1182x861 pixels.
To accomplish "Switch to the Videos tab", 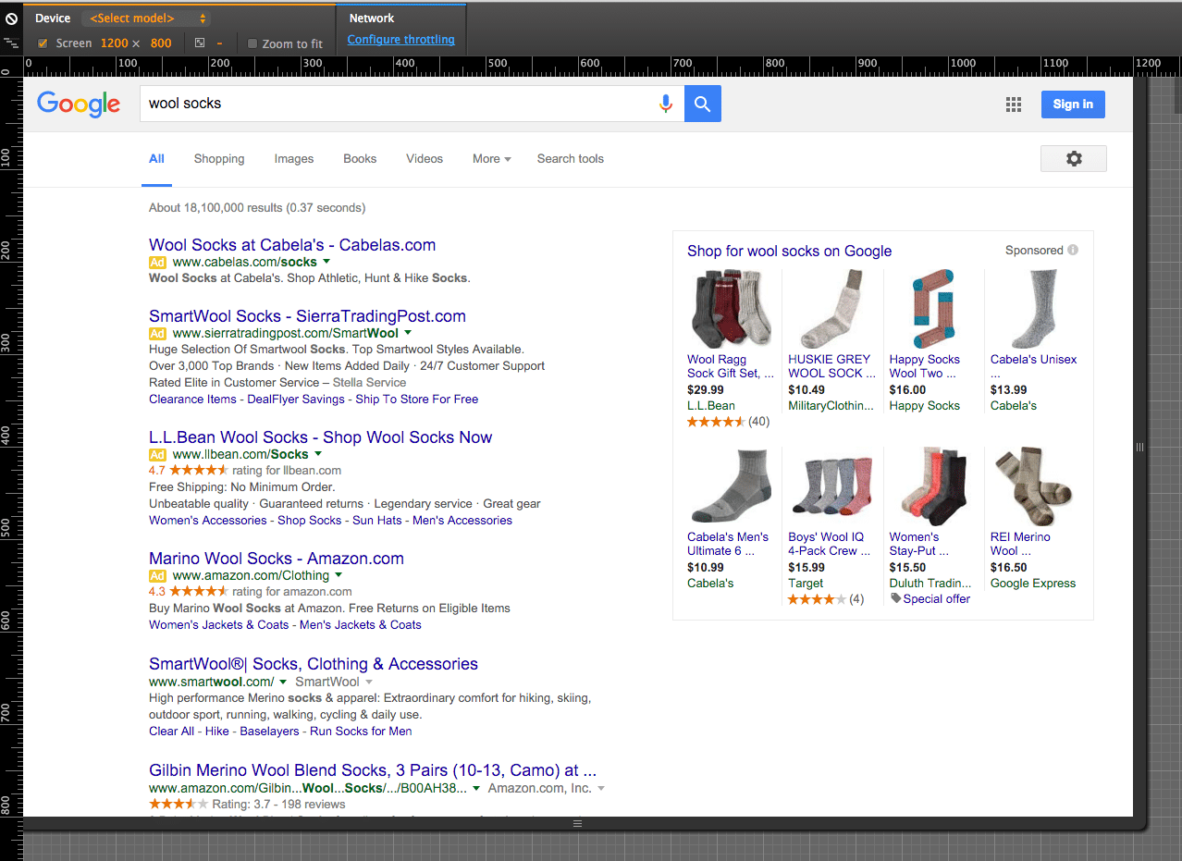I will click(425, 159).
